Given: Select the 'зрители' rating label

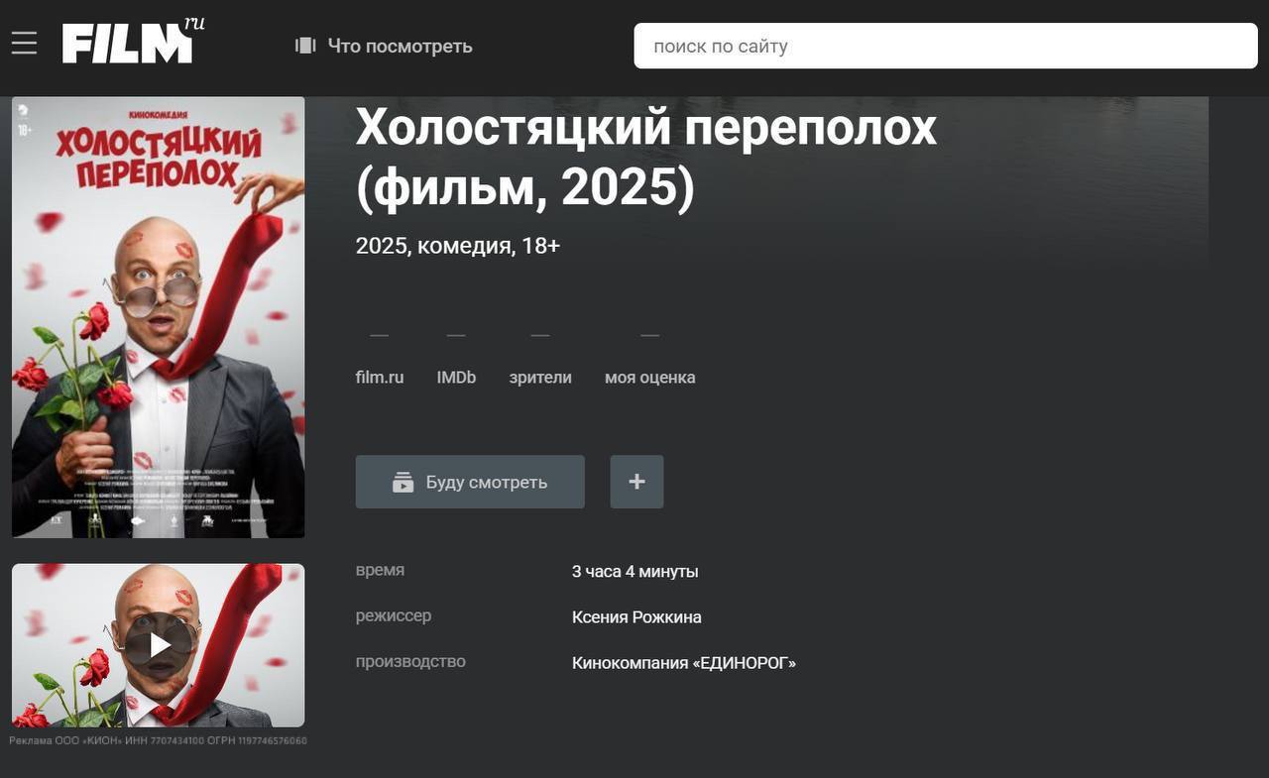Looking at the screenshot, I should 540,378.
